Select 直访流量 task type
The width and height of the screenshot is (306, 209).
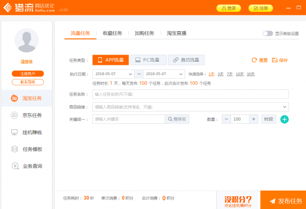[186, 60]
